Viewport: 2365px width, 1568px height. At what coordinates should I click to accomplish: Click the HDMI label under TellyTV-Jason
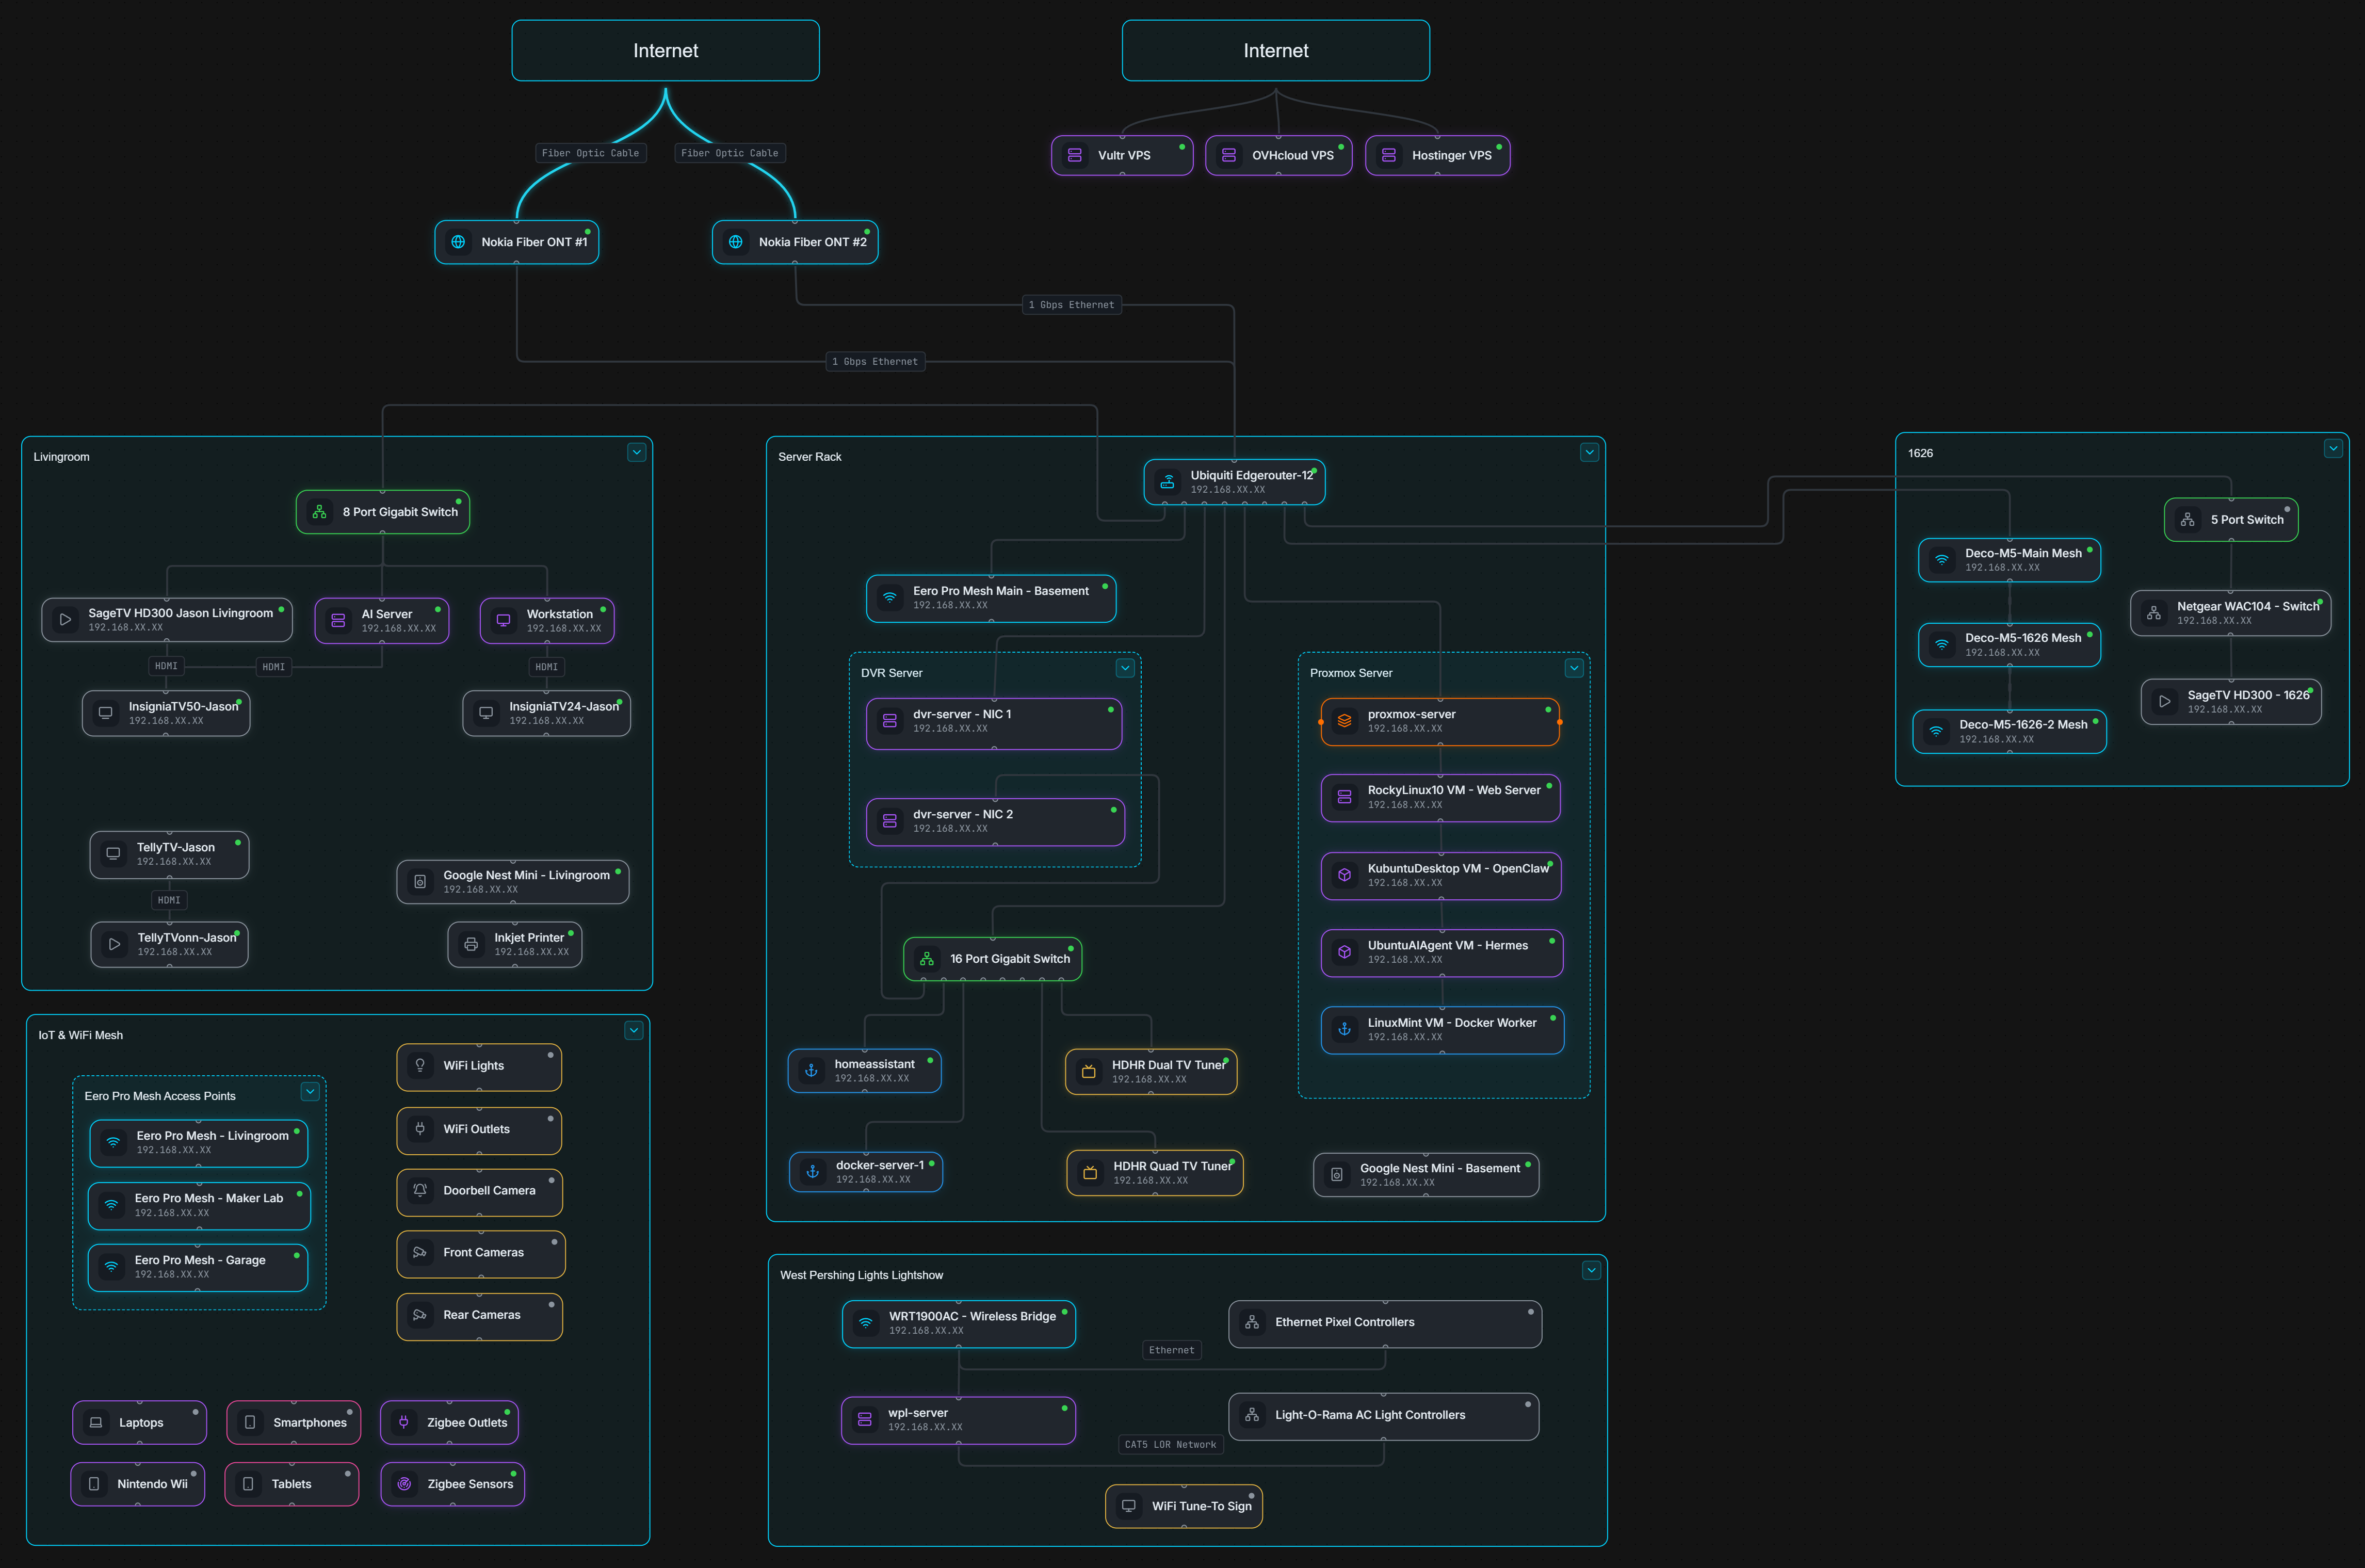click(169, 901)
